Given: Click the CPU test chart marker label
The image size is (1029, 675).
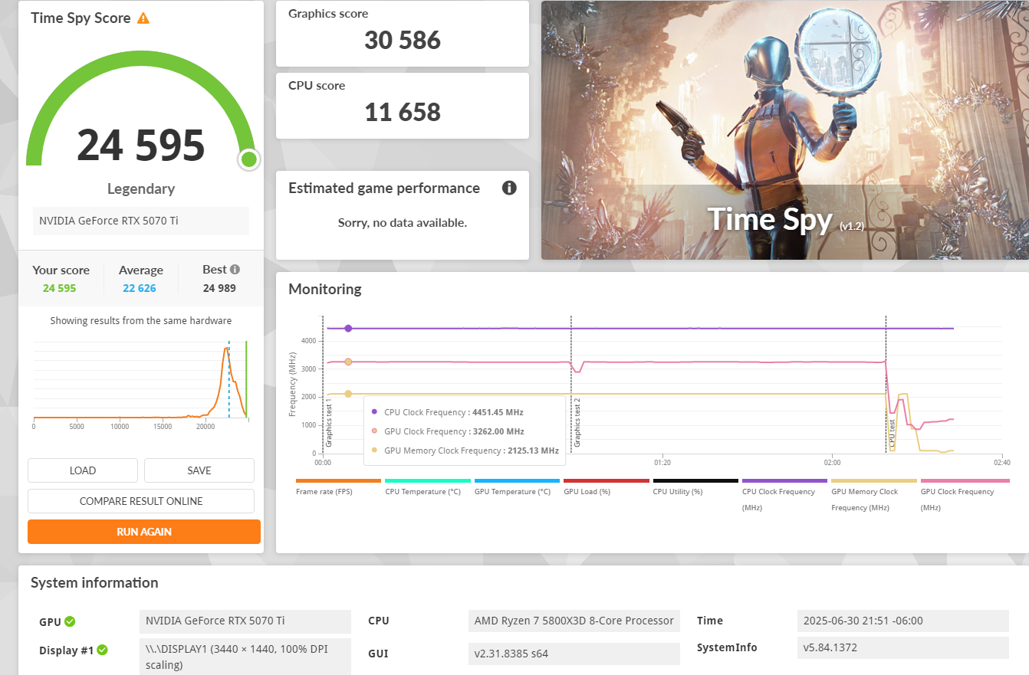Looking at the screenshot, I should point(892,433).
